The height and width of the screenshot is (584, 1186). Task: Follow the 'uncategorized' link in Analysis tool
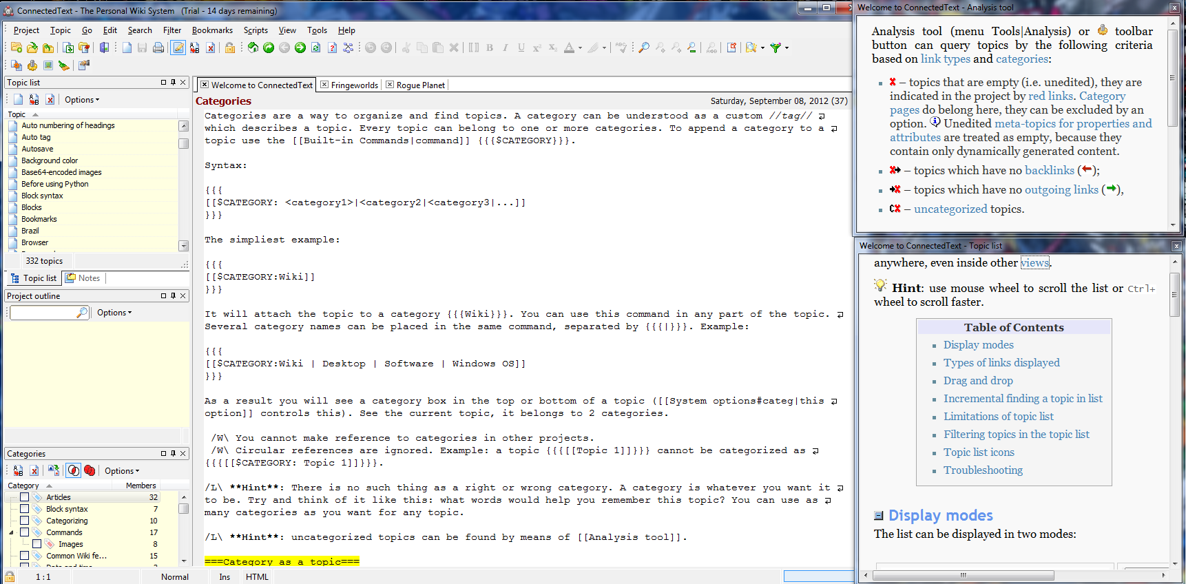(x=950, y=209)
